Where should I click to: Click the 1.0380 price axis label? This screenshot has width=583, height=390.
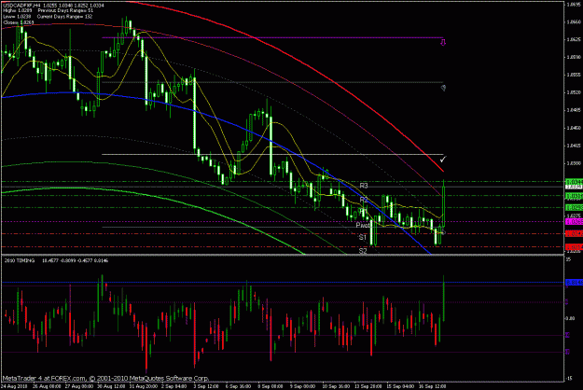click(574, 163)
